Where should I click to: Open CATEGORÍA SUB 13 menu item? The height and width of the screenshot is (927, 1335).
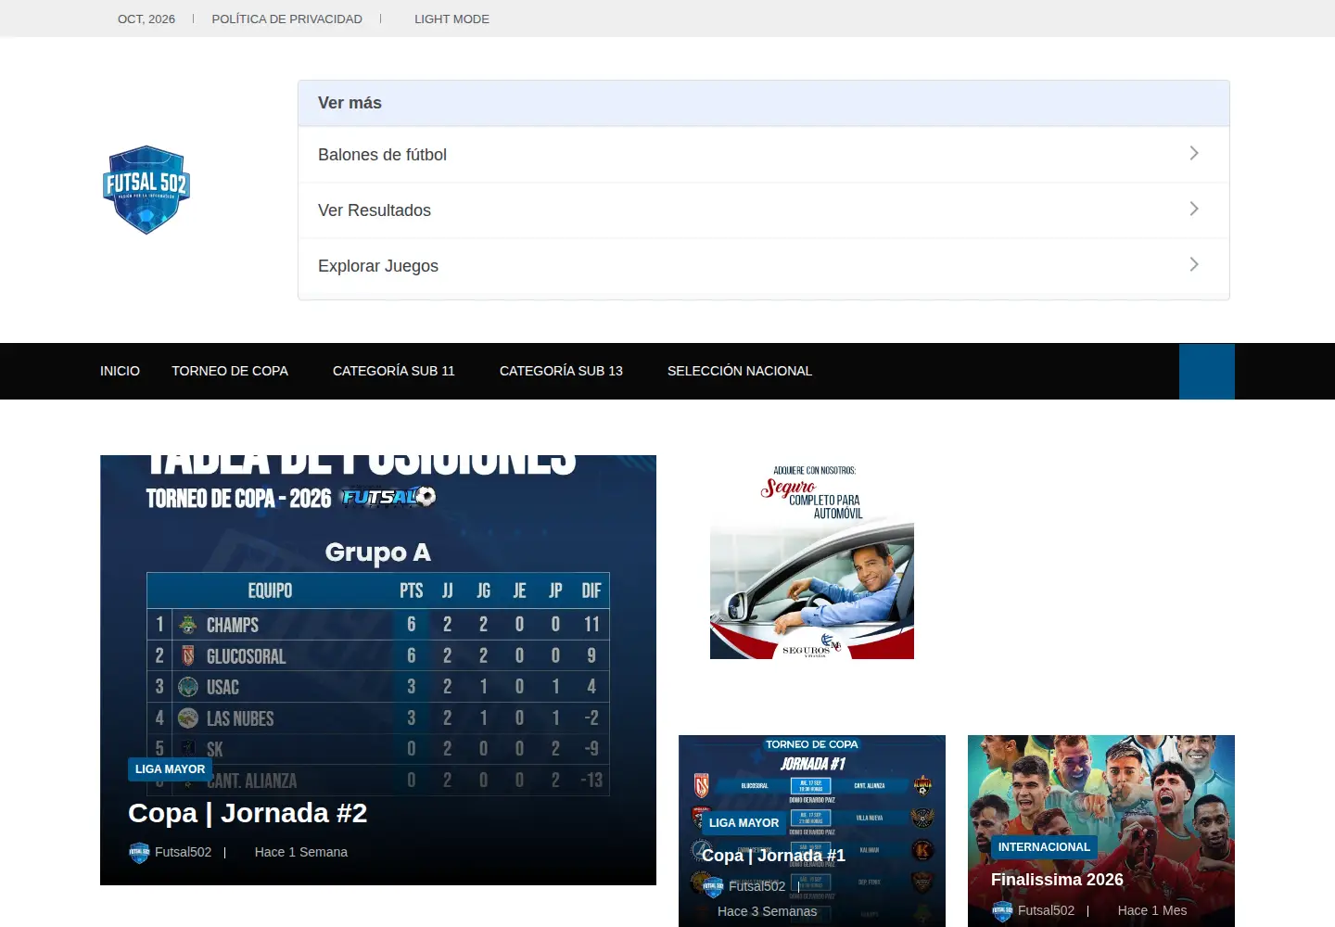[561, 371]
